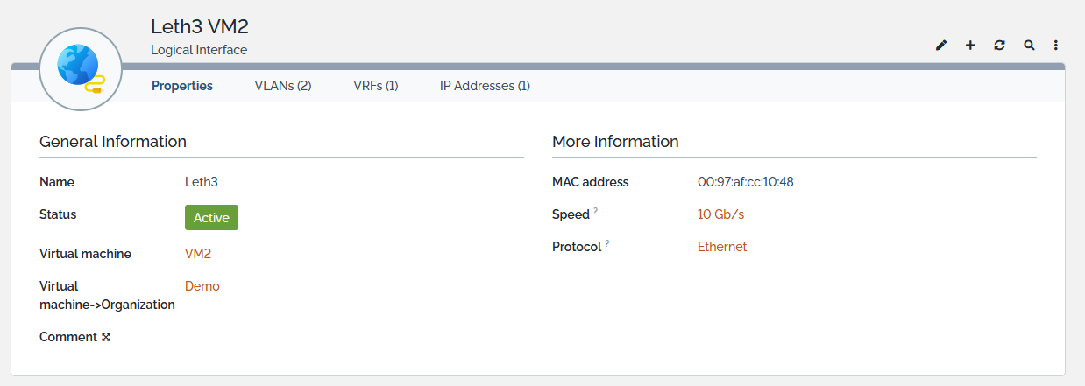Open search with the magnifier icon
Image resolution: width=1085 pixels, height=386 pixels.
click(1029, 45)
